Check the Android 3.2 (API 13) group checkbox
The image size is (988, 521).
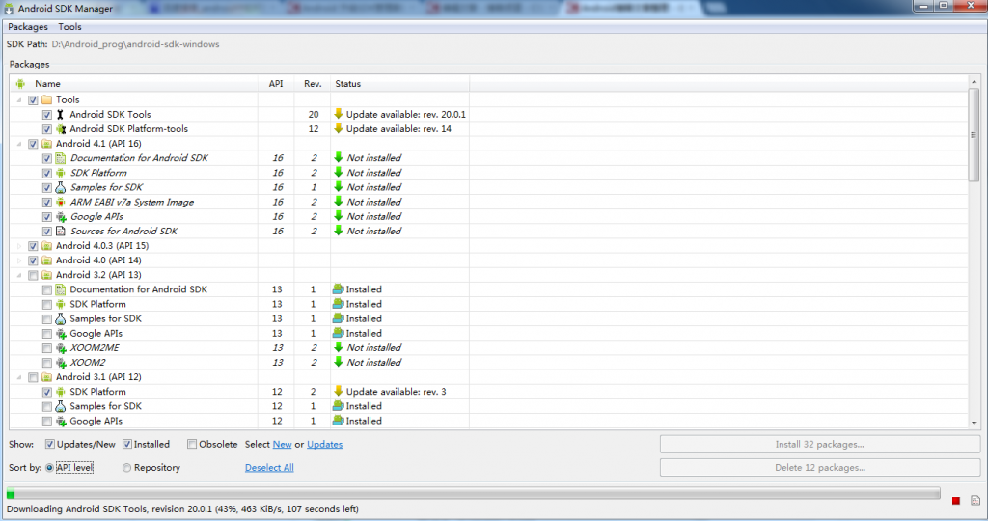pos(34,275)
